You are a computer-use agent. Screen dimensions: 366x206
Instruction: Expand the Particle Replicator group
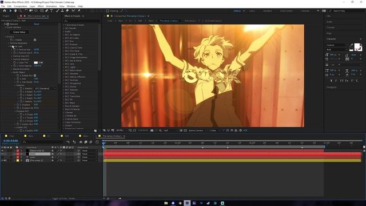(9, 43)
